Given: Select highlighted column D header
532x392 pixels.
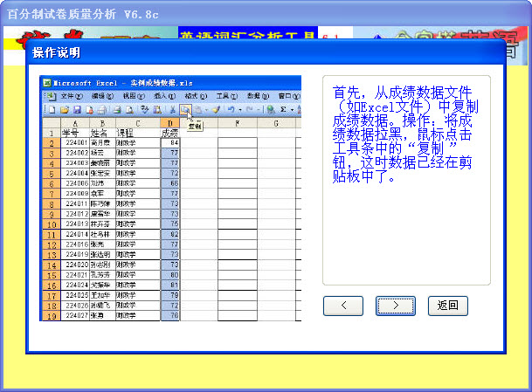Looking at the screenshot, I should (170, 123).
